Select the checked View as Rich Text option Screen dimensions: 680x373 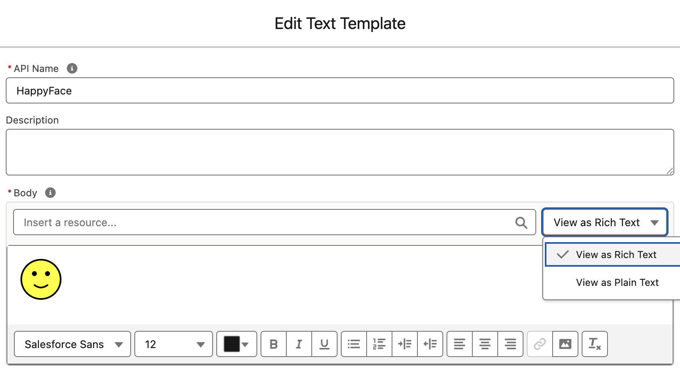click(616, 255)
